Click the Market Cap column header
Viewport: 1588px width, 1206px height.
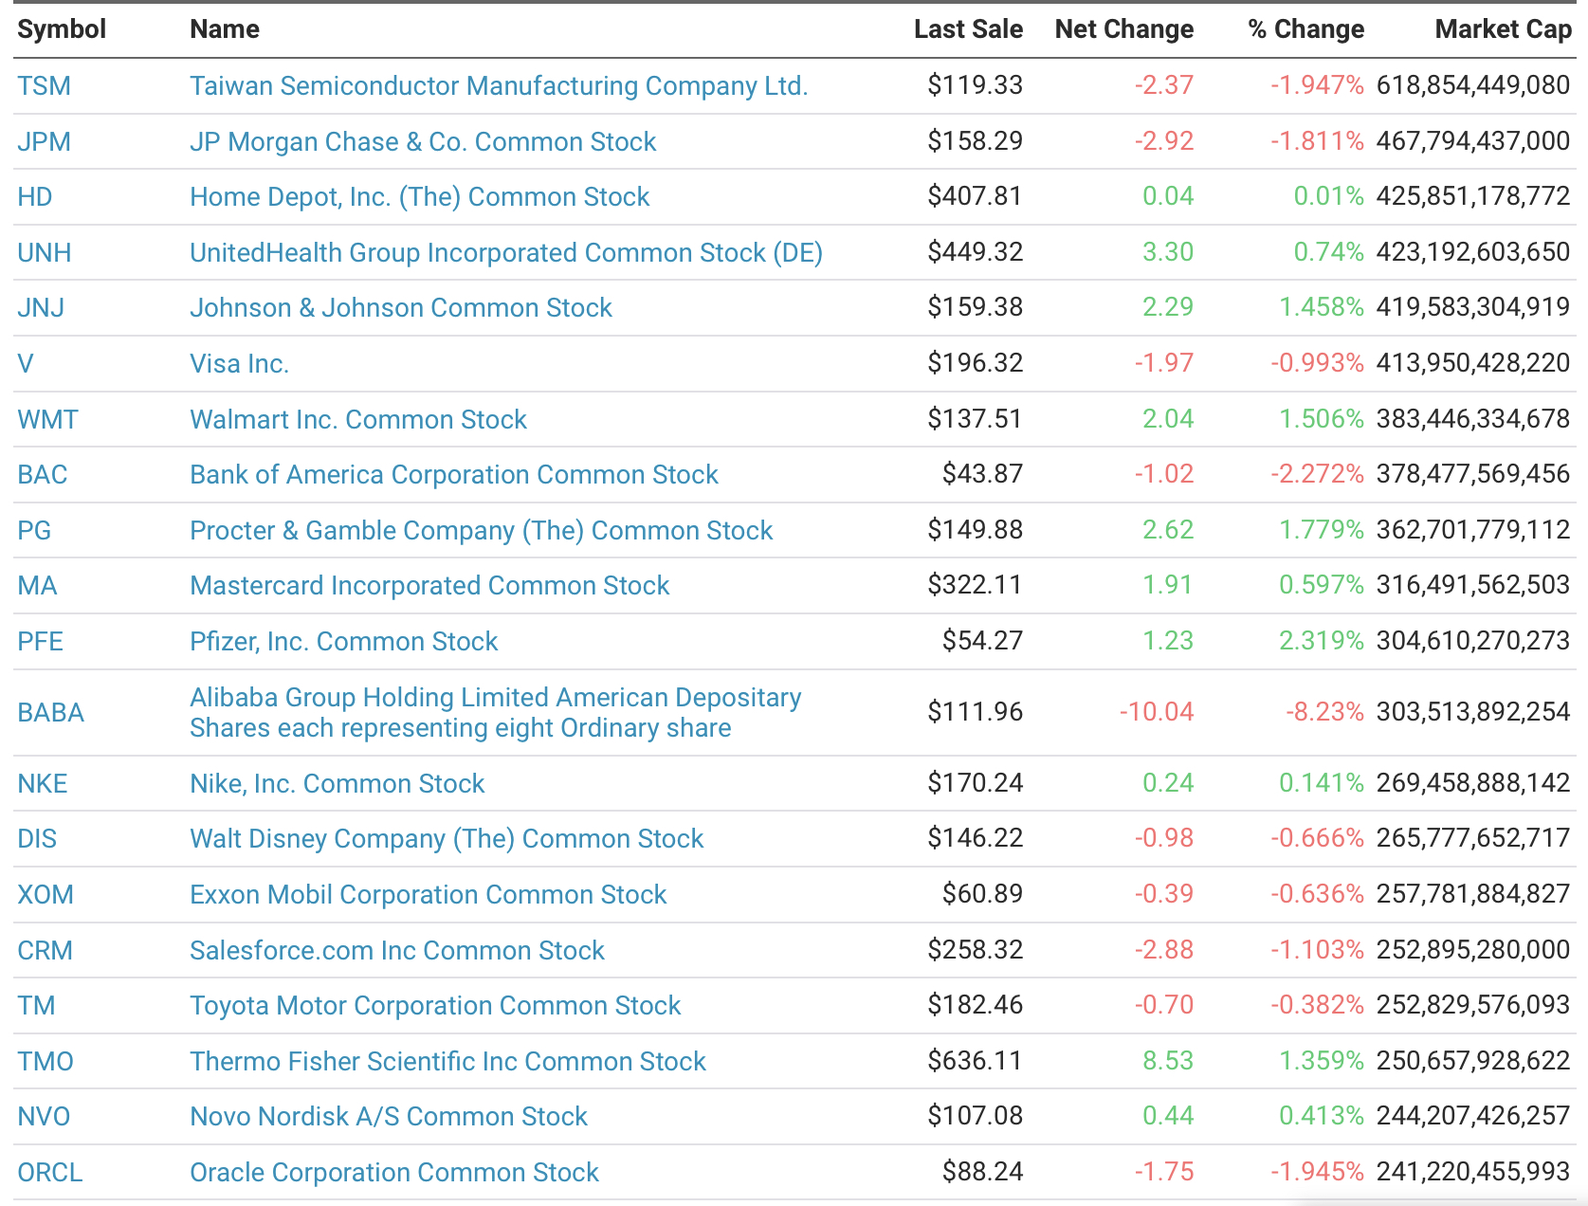pos(1503,29)
